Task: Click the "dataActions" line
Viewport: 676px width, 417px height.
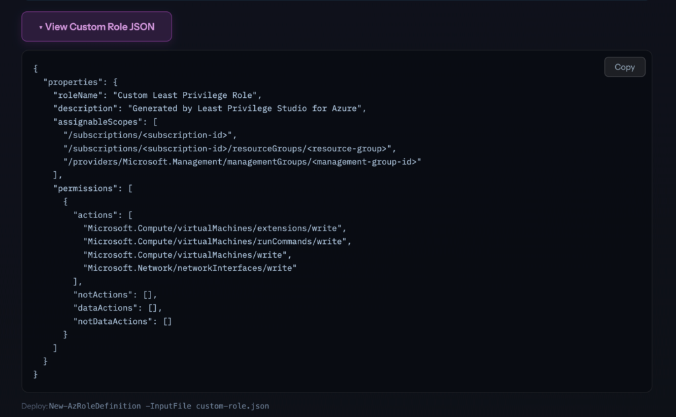Action: [x=118, y=308]
